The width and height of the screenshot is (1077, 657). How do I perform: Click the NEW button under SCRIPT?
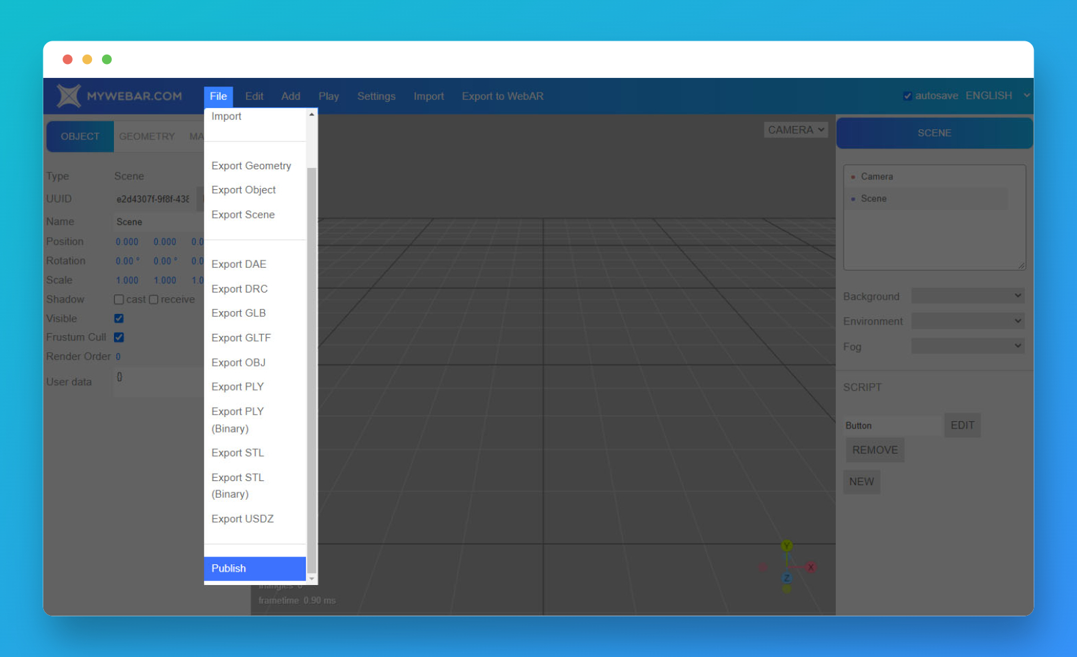tap(861, 482)
